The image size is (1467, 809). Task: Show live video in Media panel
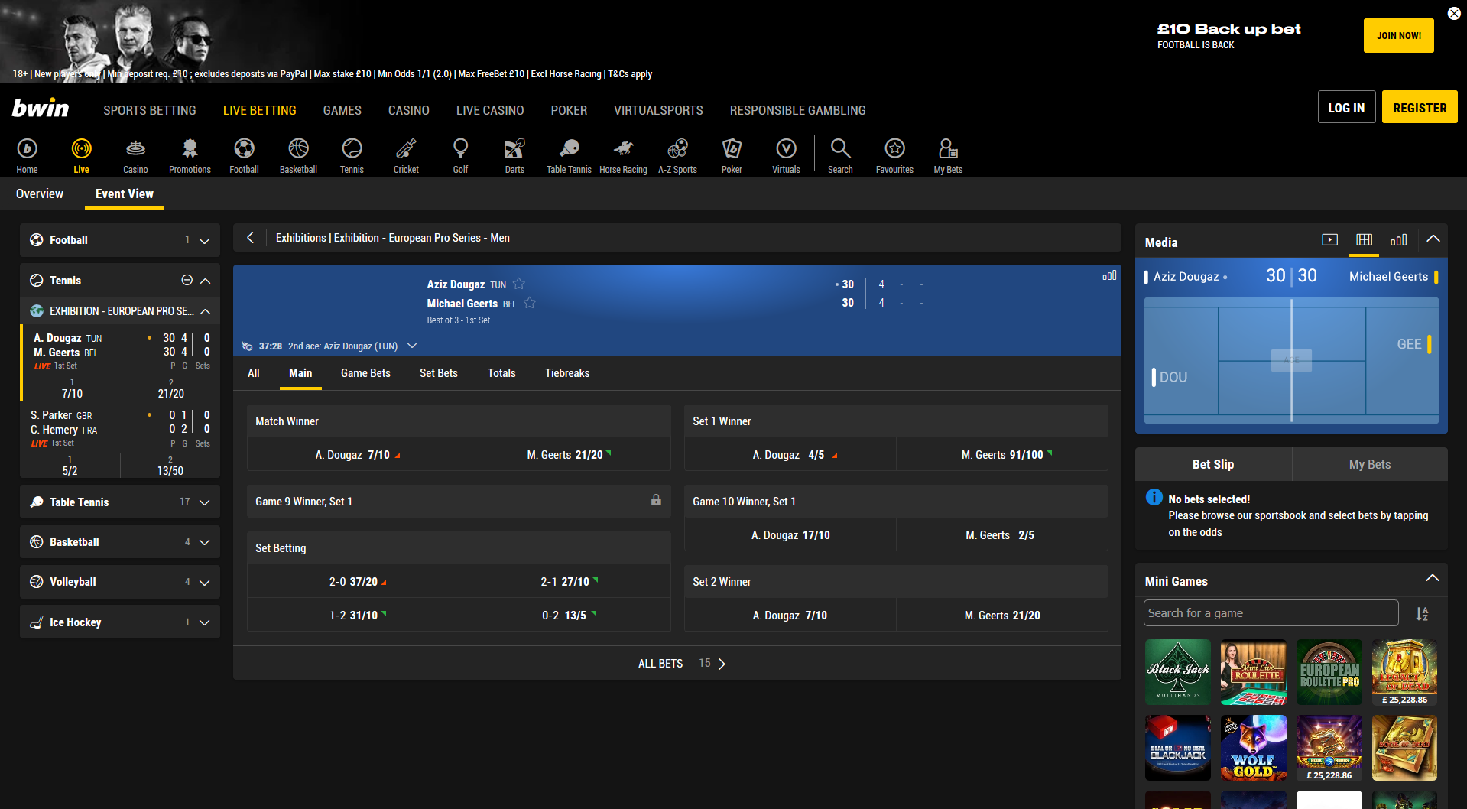[1329, 240]
